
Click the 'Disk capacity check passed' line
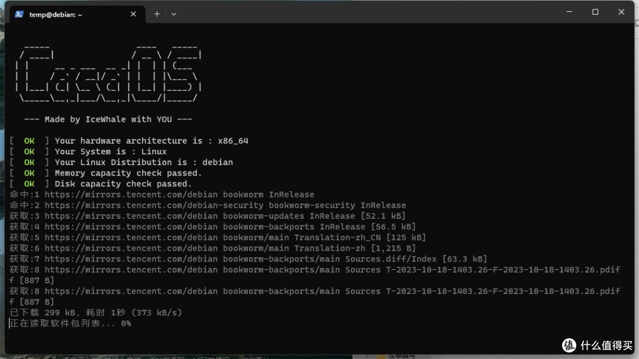(x=122, y=184)
